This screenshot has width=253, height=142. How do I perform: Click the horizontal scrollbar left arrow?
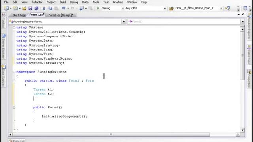click(x=10, y=134)
